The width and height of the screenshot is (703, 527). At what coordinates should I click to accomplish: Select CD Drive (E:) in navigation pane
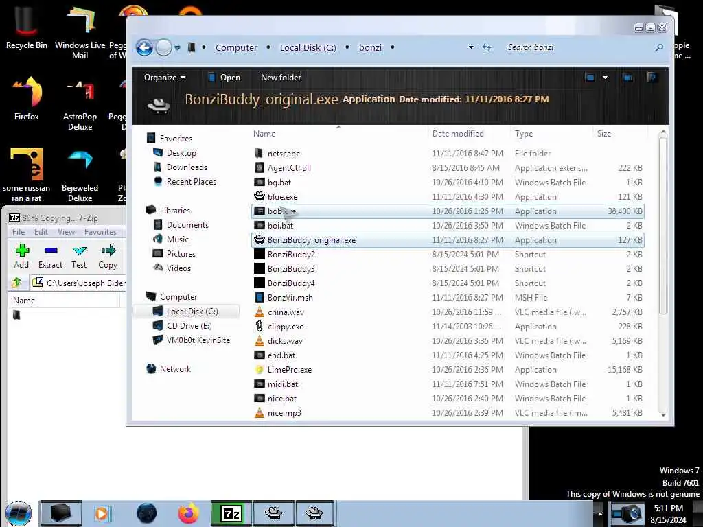(x=189, y=326)
